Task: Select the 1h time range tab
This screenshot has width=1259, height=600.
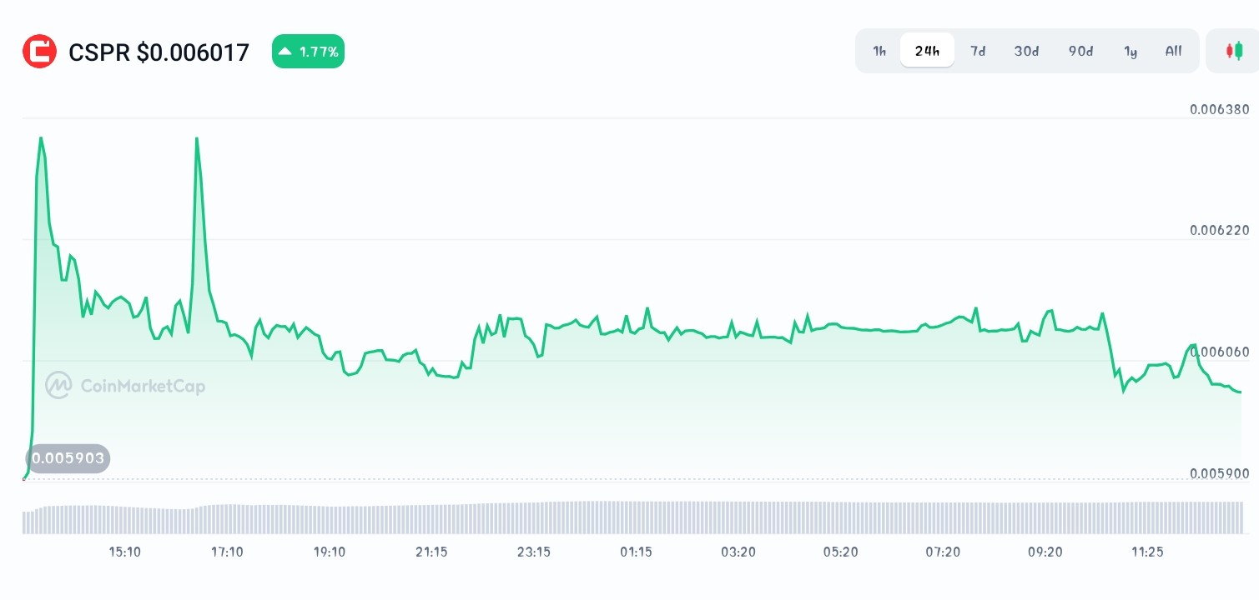Action: coord(879,51)
